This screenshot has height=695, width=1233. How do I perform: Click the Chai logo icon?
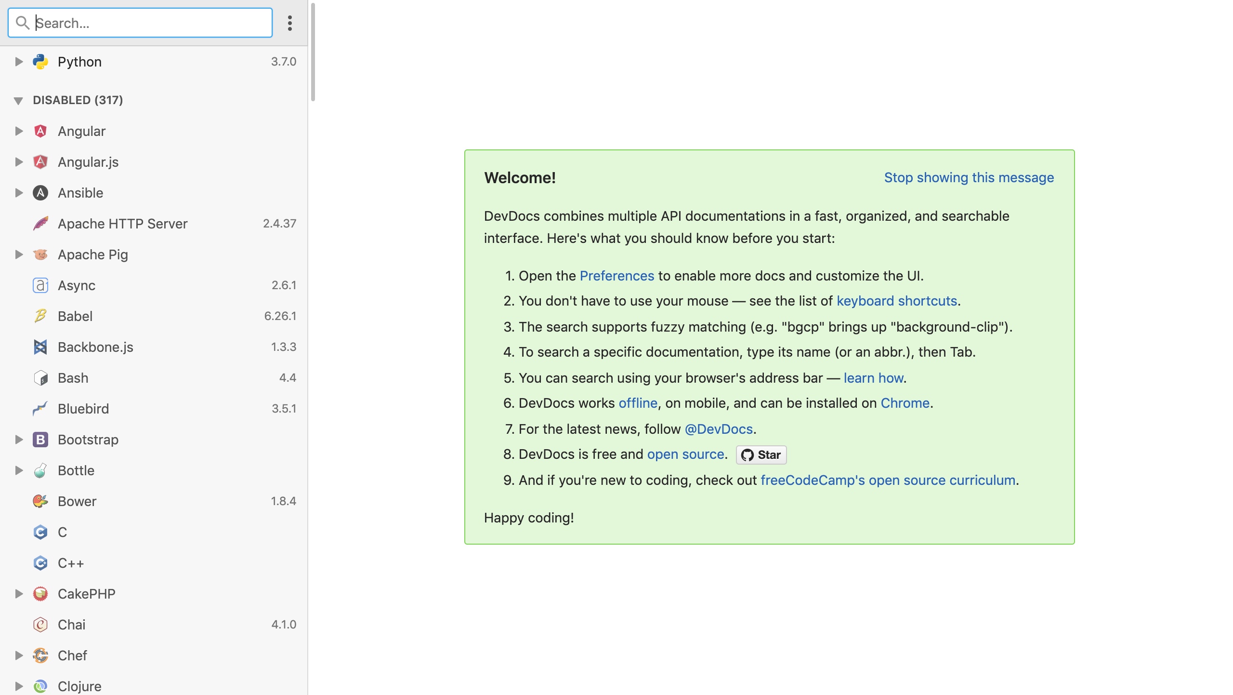coord(40,625)
